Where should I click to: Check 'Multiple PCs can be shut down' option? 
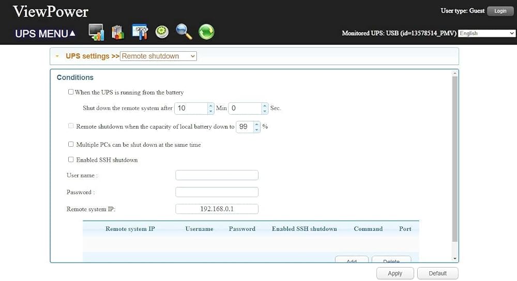[71, 145]
